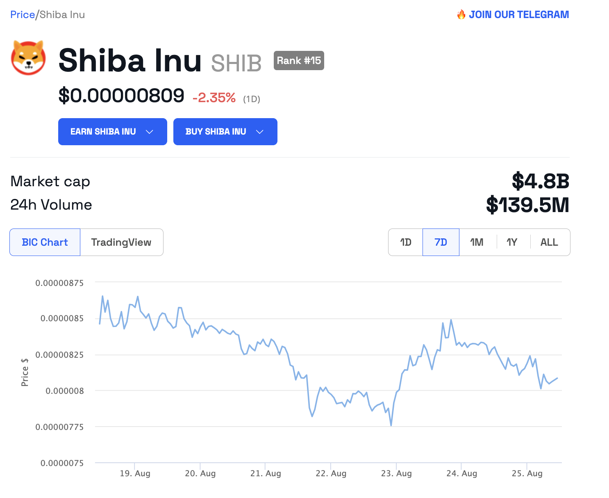
Task: Click the red -2.35% change indicator
Action: (214, 98)
